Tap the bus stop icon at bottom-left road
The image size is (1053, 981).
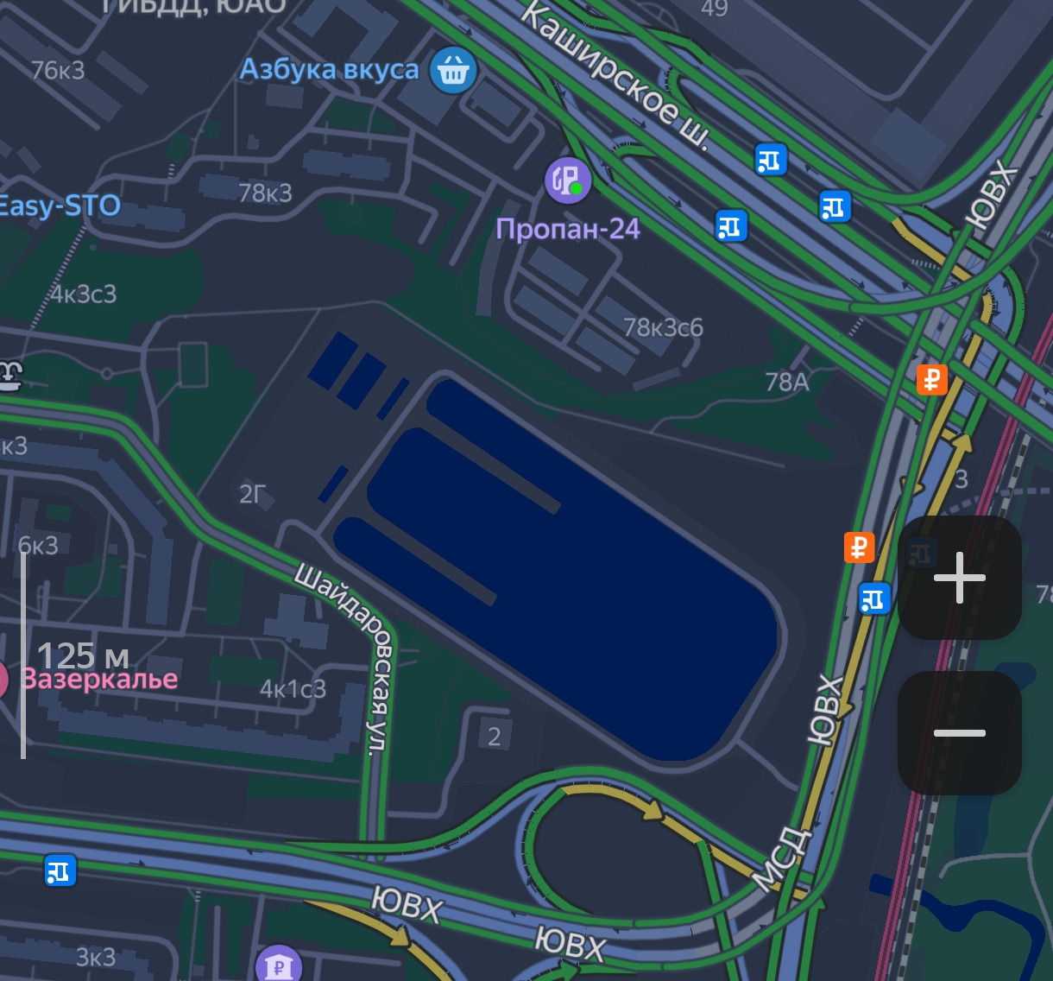60,870
